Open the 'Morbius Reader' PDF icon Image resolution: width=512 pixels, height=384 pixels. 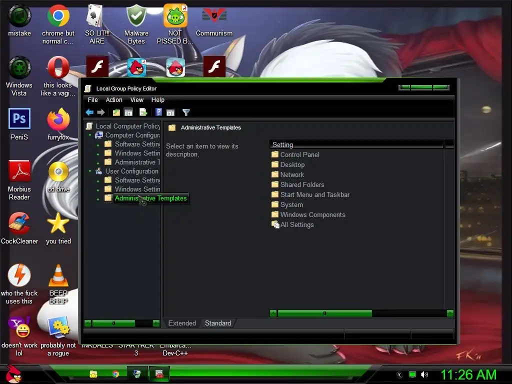19,180
